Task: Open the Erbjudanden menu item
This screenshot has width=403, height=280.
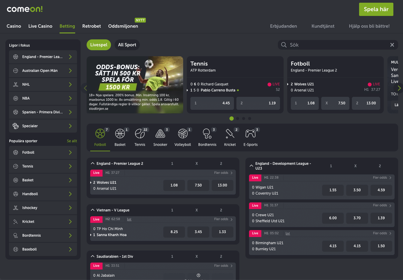Action: (x=284, y=26)
